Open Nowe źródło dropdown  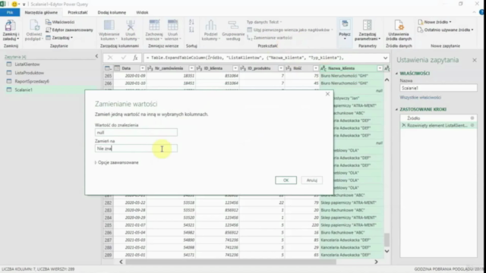click(x=434, y=22)
